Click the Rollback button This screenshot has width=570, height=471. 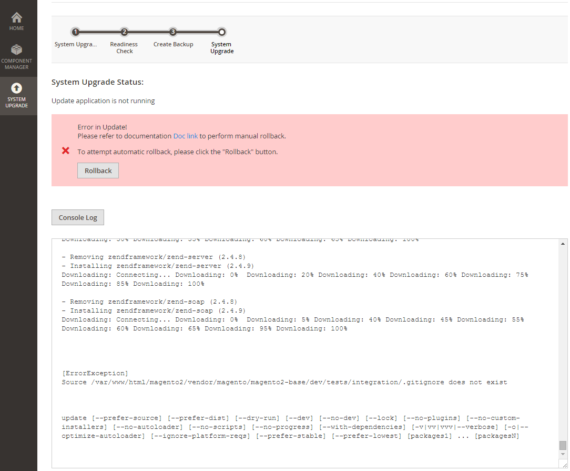(98, 171)
